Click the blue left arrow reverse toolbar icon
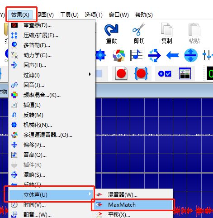 pyautogui.click(x=173, y=55)
